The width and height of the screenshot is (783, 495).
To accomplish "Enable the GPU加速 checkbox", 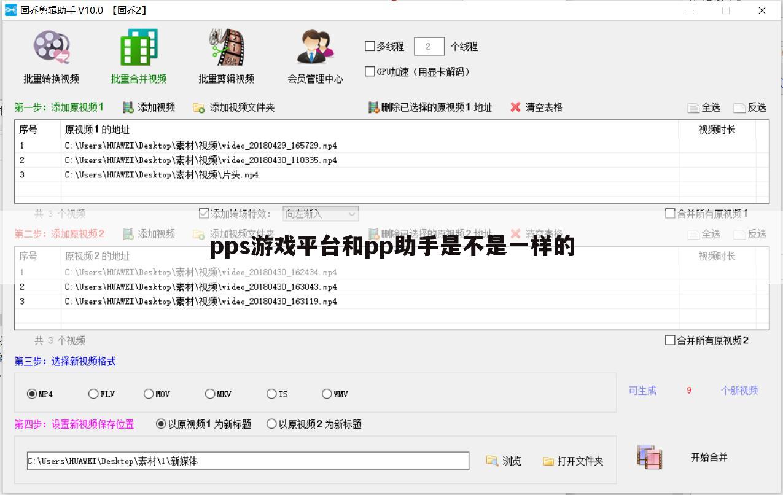I will (370, 71).
